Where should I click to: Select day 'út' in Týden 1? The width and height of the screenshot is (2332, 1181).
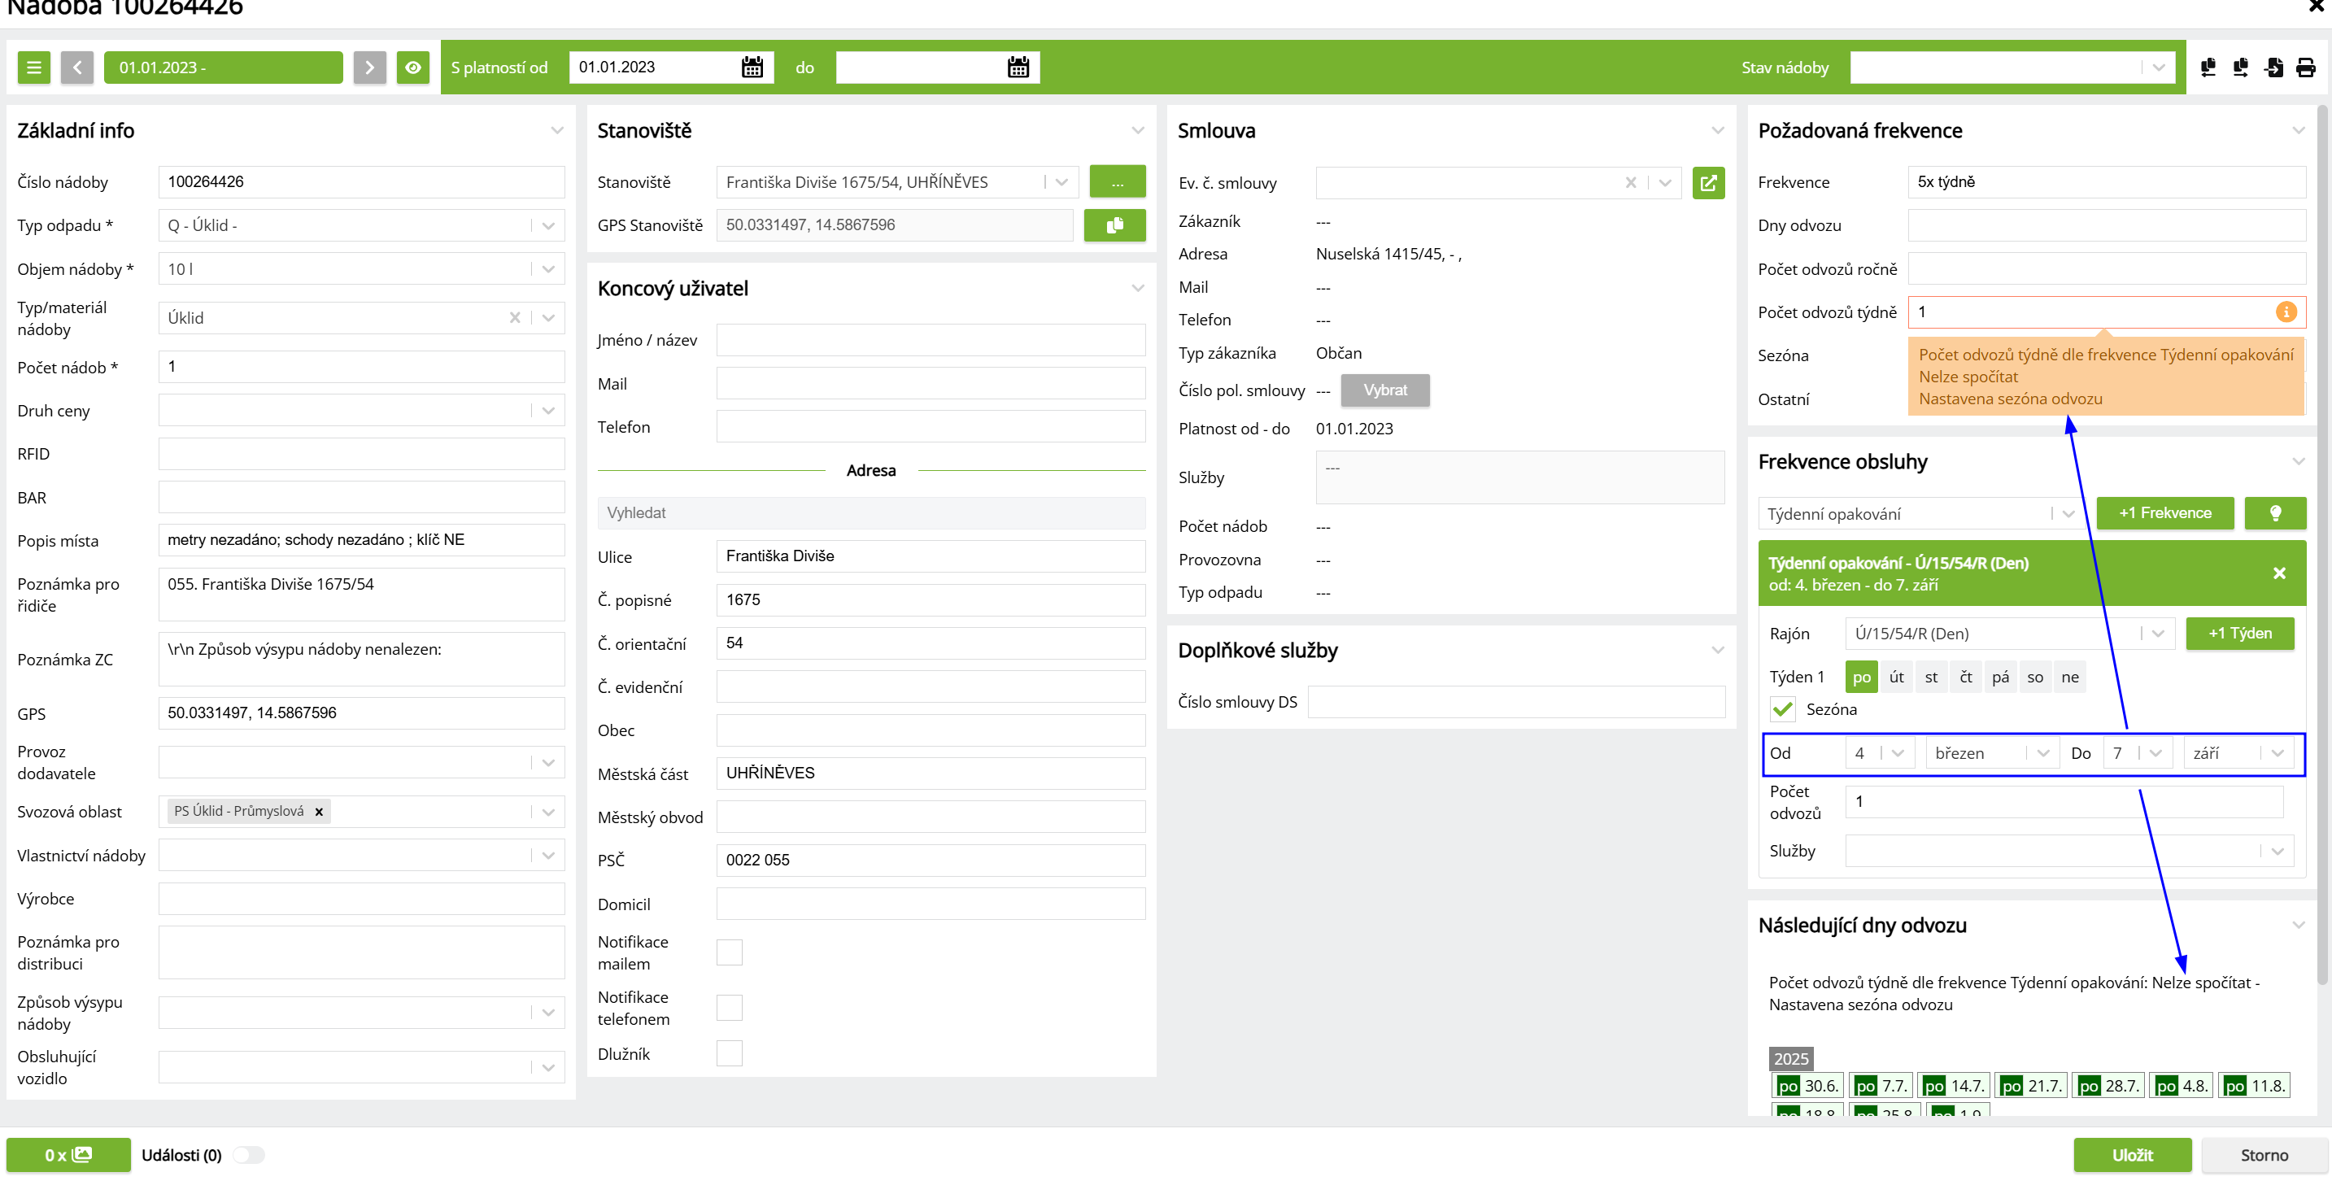click(x=1896, y=677)
